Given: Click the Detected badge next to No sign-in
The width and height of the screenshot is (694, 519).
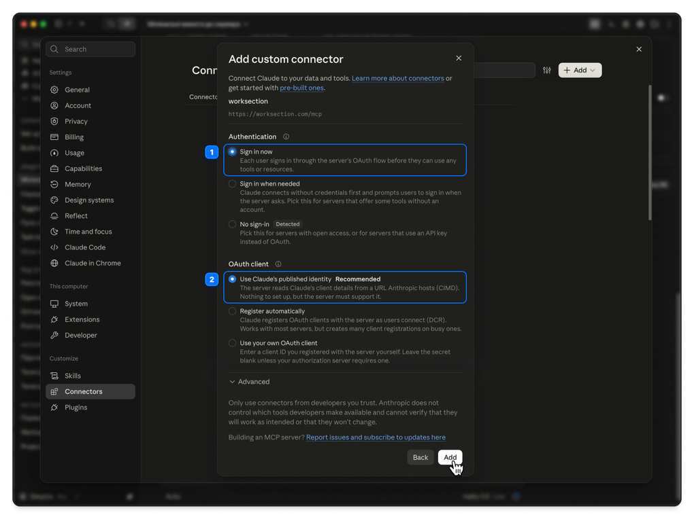Looking at the screenshot, I should pos(288,224).
